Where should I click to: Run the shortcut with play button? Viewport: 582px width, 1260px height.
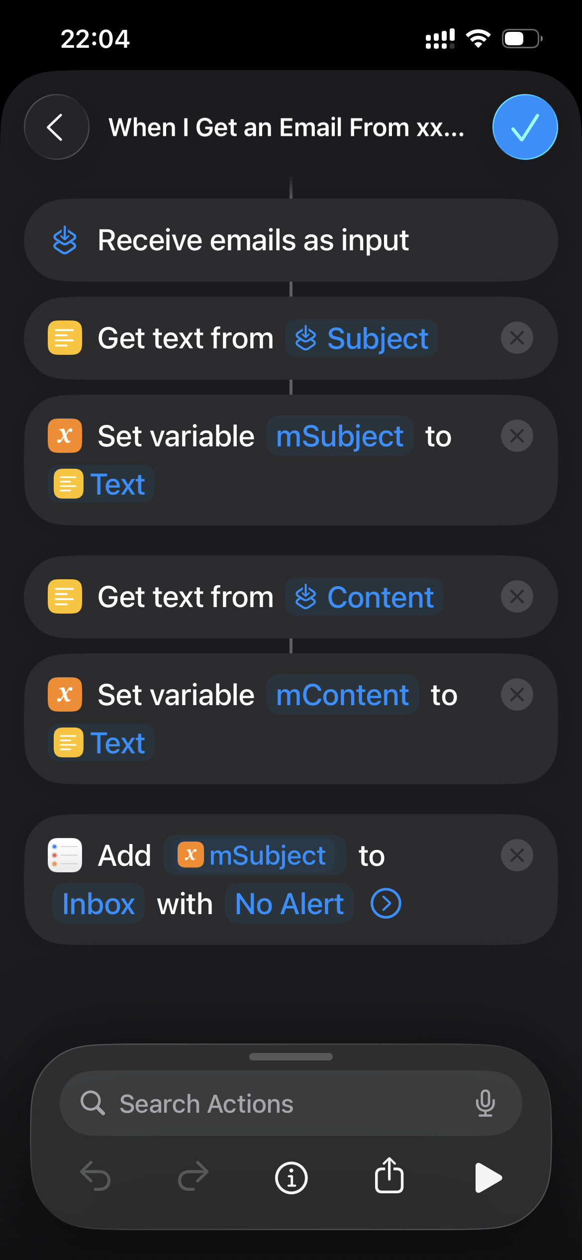point(488,1177)
